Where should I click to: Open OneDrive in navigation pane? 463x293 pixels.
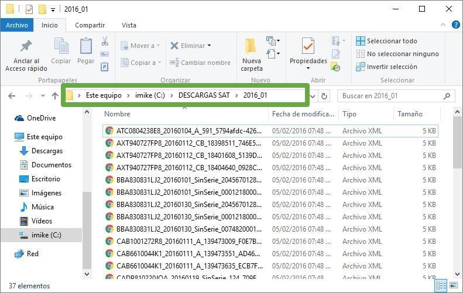[35, 118]
